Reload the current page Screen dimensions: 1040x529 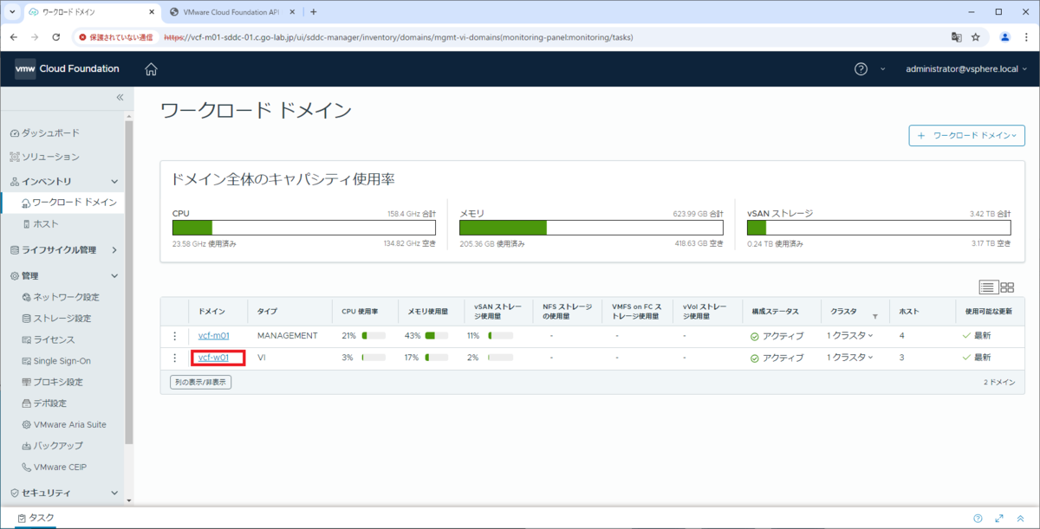(56, 37)
